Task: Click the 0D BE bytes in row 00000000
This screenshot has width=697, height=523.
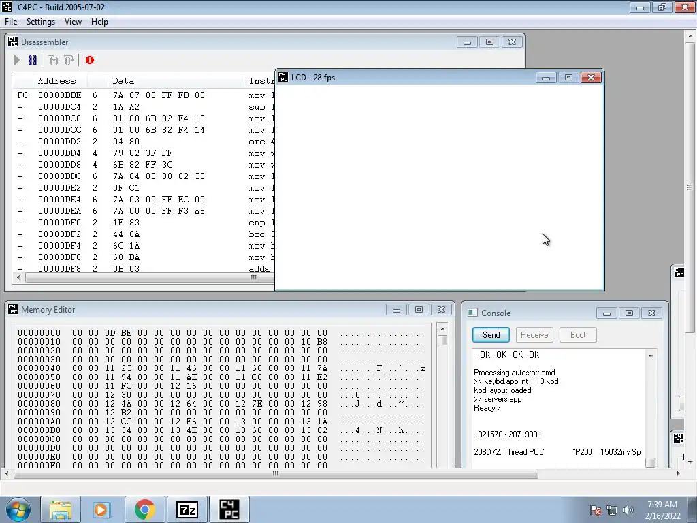Action: pos(118,332)
